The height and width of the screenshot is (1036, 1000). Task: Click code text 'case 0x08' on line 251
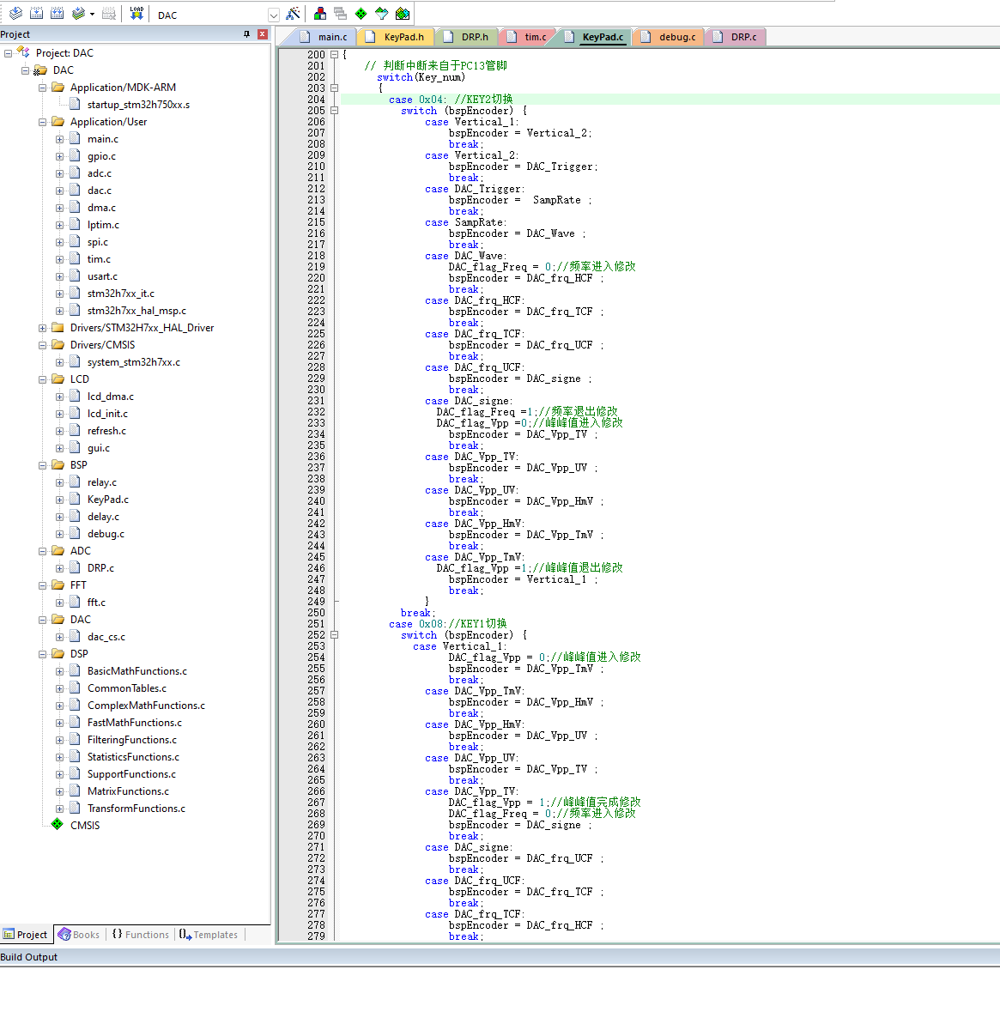click(x=415, y=624)
